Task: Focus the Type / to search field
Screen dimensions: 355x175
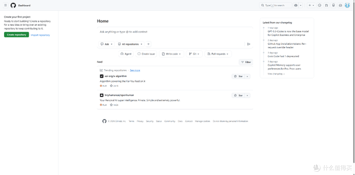Action: tap(275, 5)
